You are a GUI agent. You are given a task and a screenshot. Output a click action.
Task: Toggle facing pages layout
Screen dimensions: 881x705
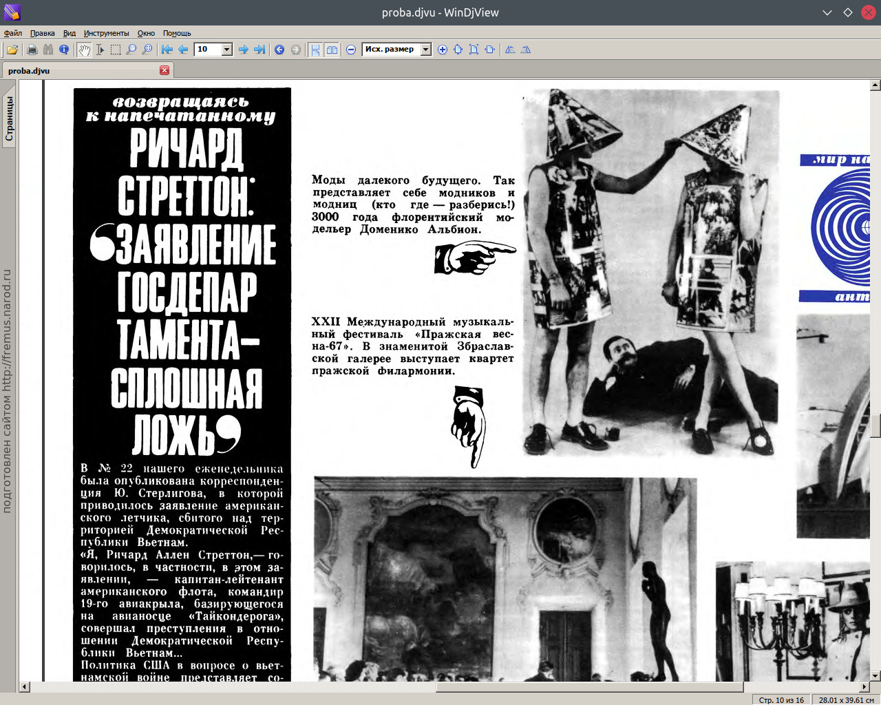[x=332, y=50]
